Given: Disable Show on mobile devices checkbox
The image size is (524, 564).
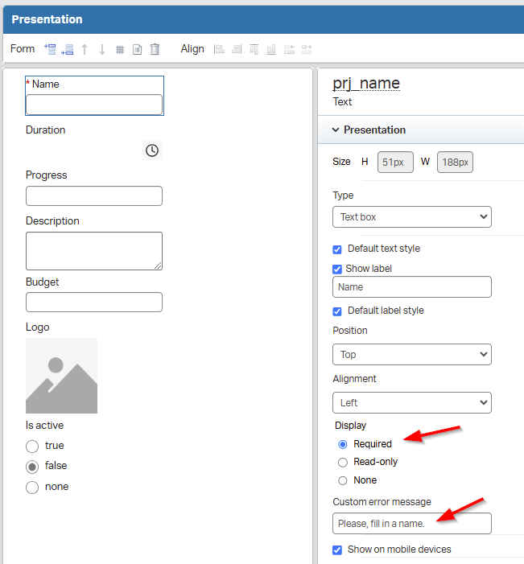Looking at the screenshot, I should tap(338, 550).
